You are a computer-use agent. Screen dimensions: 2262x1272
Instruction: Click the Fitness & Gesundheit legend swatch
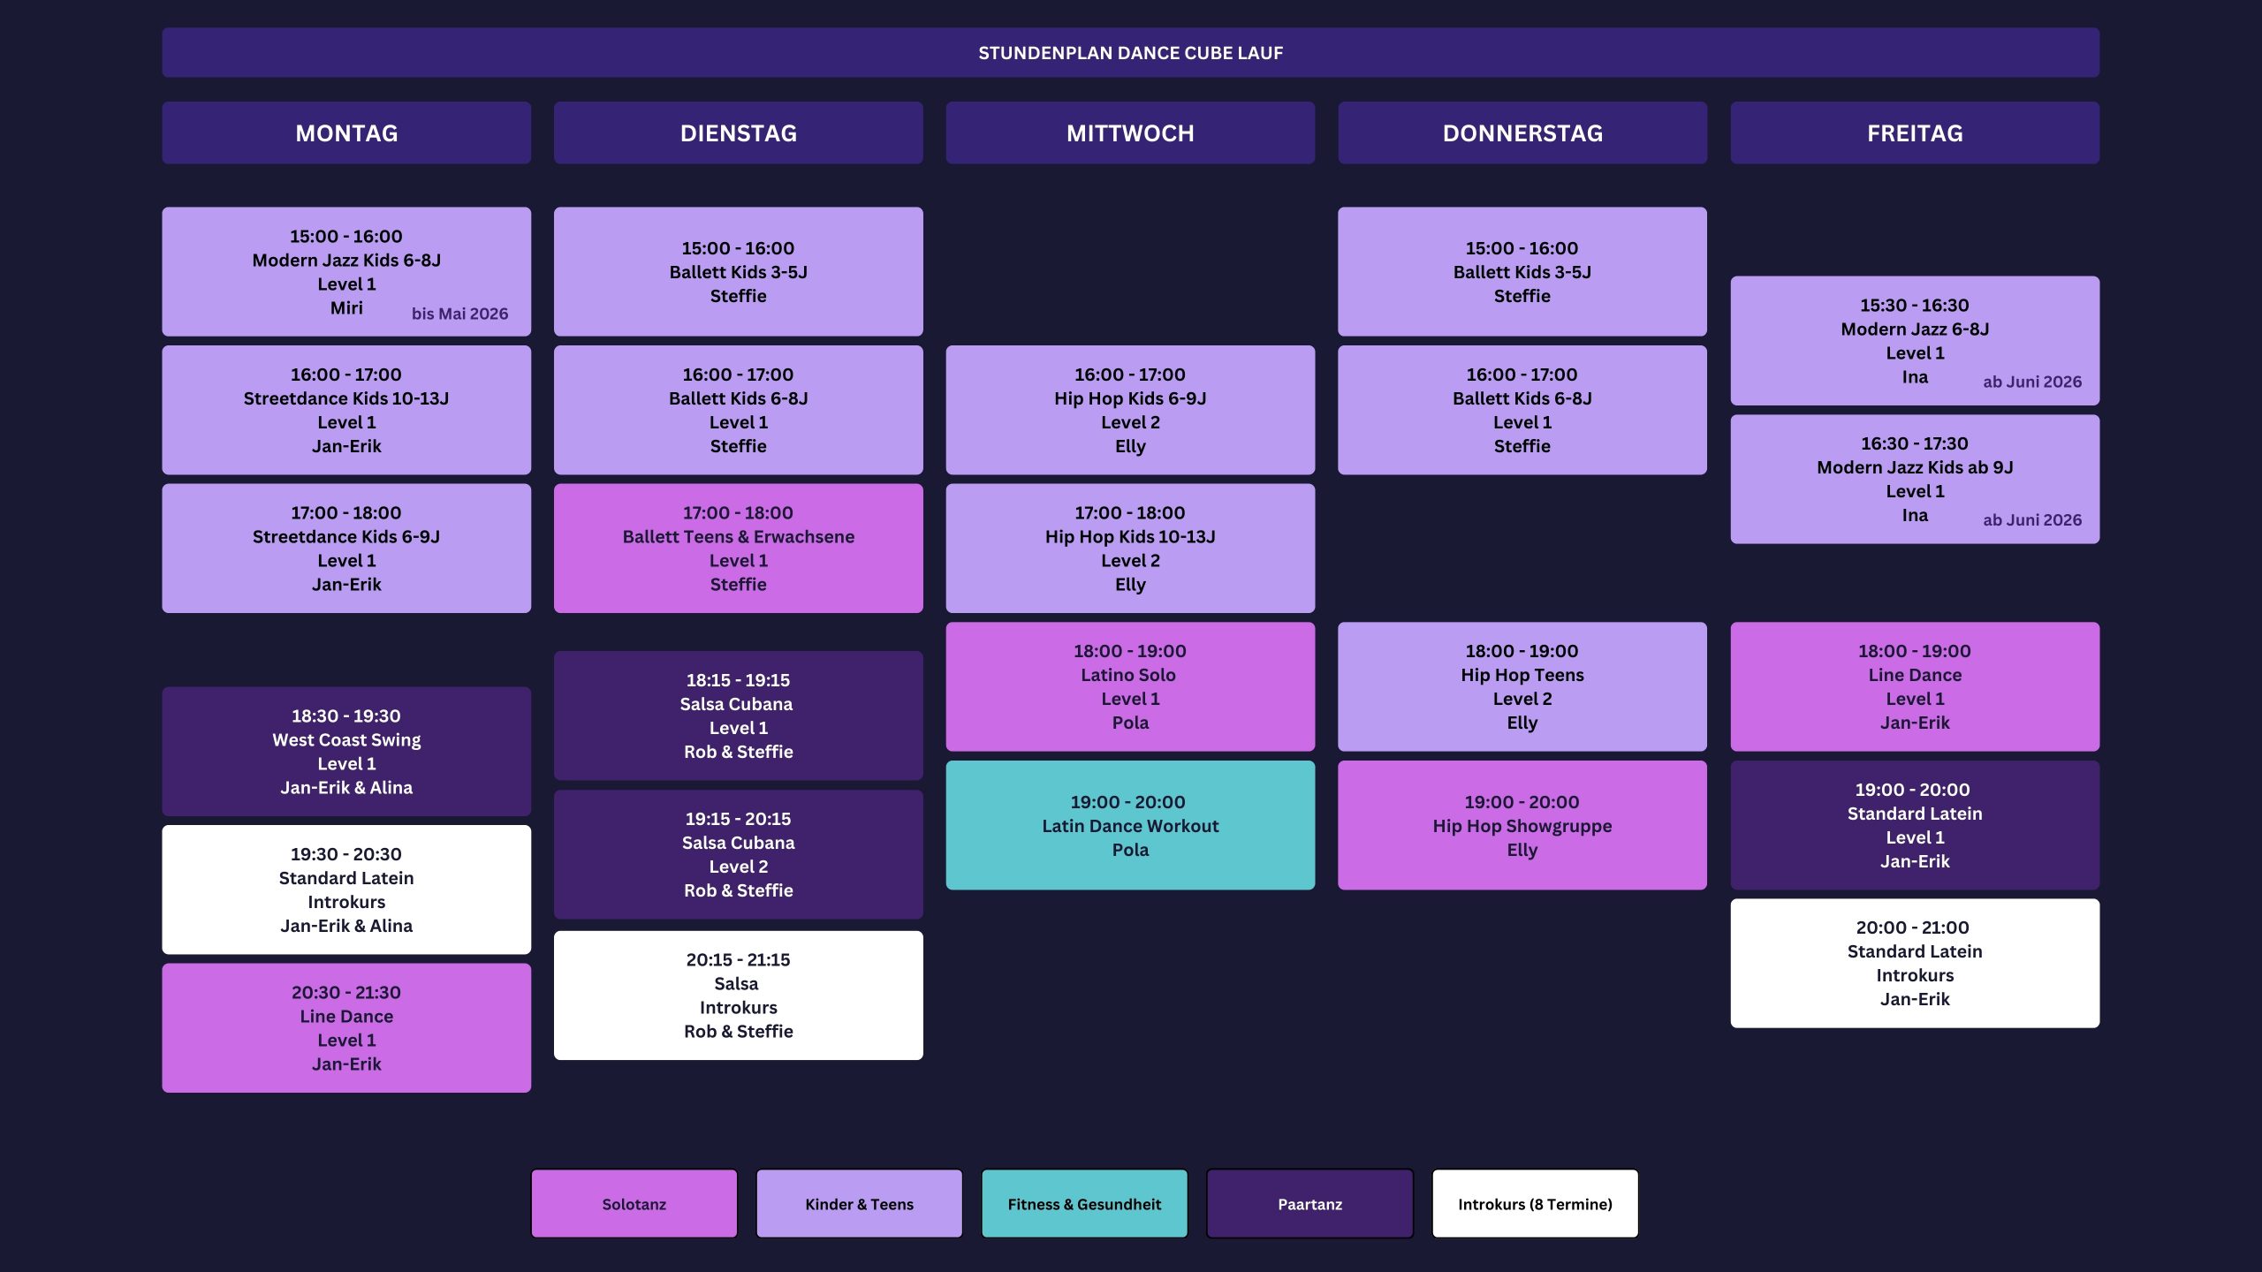1084,1203
